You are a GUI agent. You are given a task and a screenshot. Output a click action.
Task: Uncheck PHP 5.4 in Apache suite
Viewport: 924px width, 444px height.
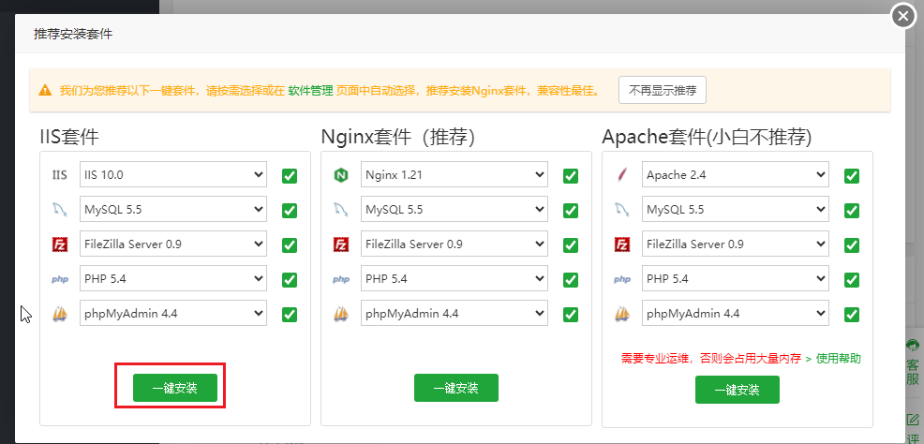click(x=852, y=280)
